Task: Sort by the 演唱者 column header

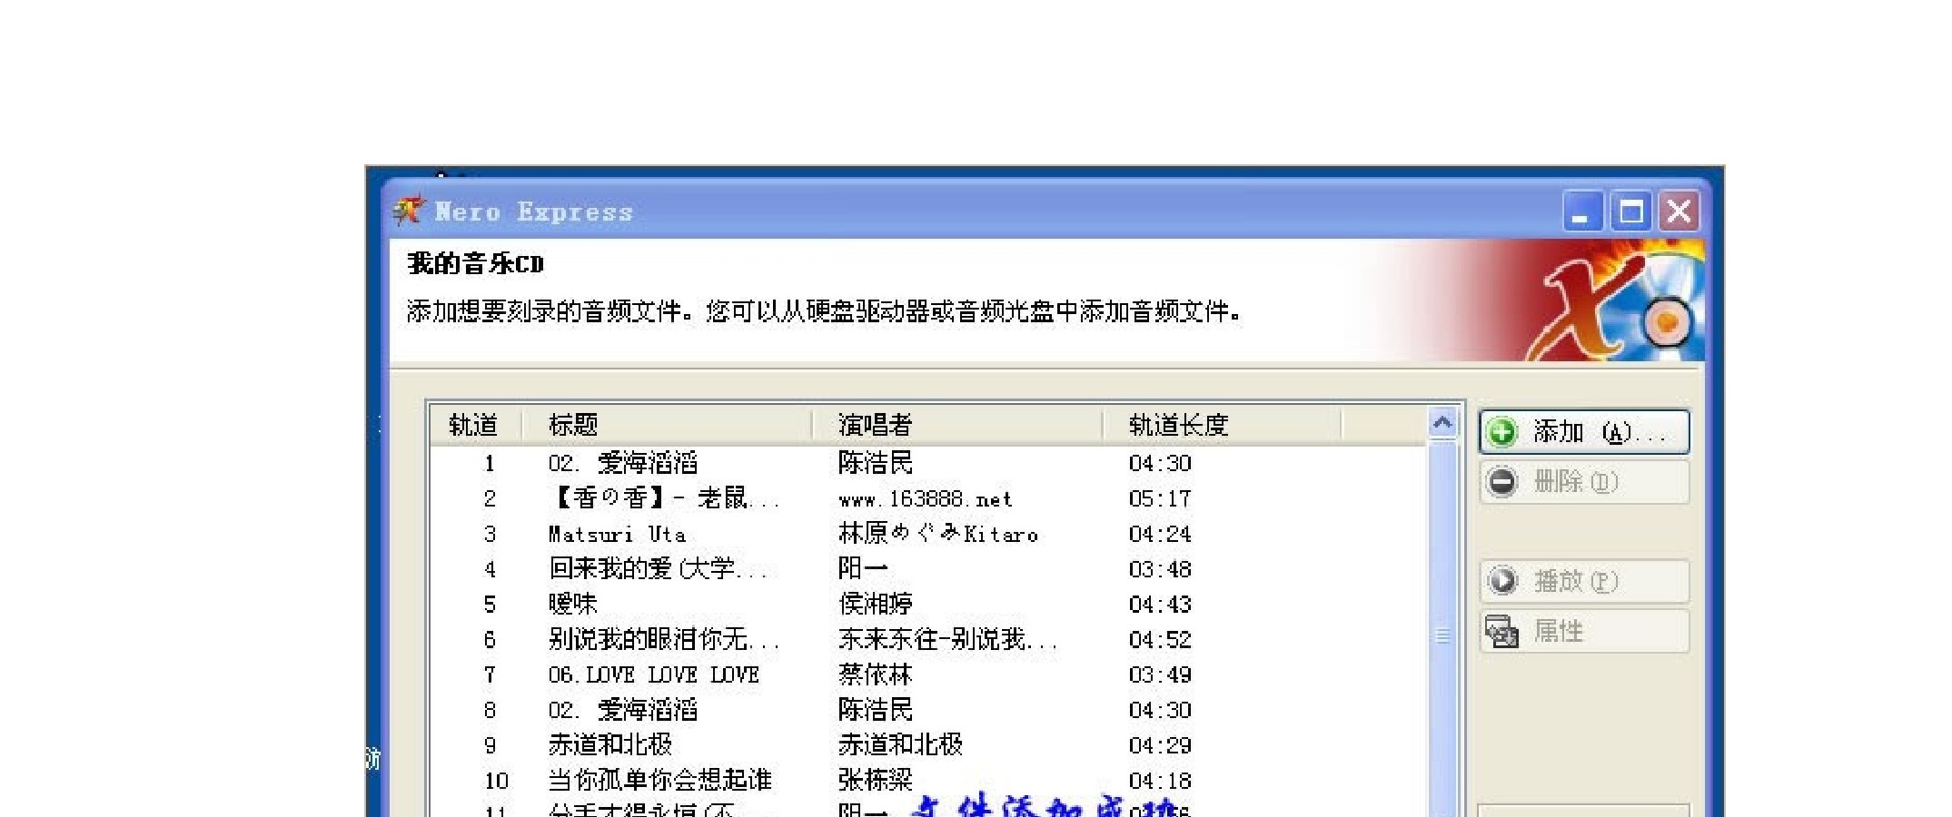Action: coord(957,425)
